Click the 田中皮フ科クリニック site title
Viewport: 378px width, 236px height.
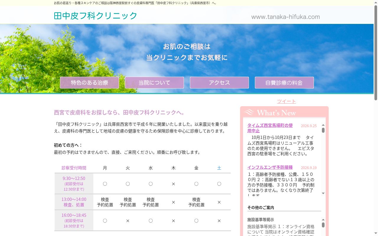(x=96, y=16)
